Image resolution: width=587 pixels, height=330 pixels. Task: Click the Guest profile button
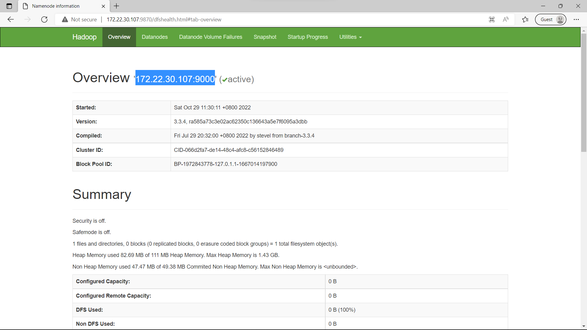click(551, 19)
